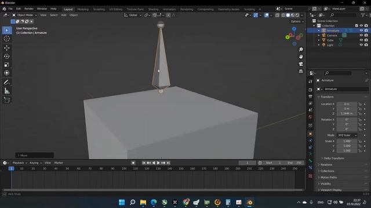Image resolution: width=371 pixels, height=208 pixels.
Task: Open the Render properties tab icon
Action: 311,90
